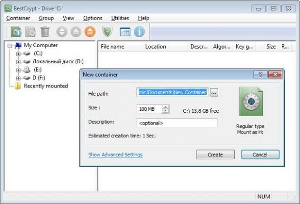300x204 pixels.
Task: Click the Key g... column header
Action: pyautogui.click(x=244, y=47)
